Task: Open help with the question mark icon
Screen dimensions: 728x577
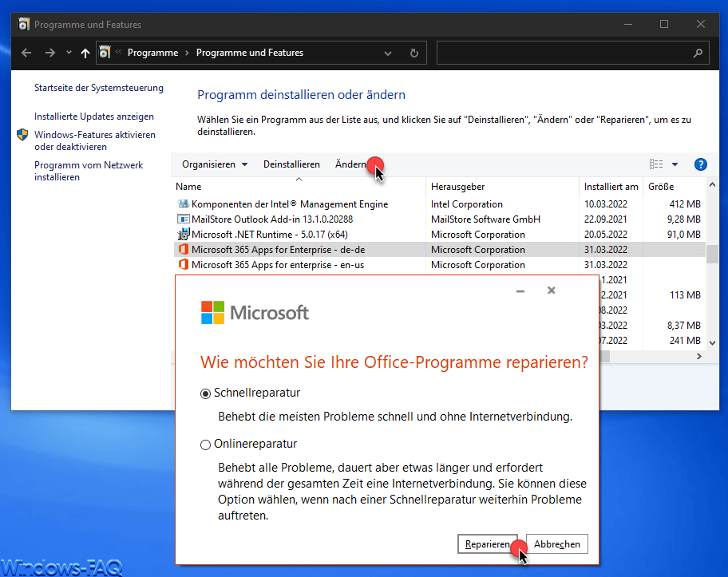Action: 701,164
